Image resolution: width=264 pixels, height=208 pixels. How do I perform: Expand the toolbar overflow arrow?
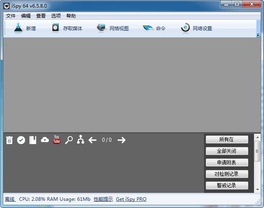(x=258, y=35)
